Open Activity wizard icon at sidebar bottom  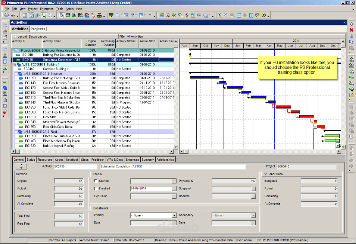tap(352, 137)
